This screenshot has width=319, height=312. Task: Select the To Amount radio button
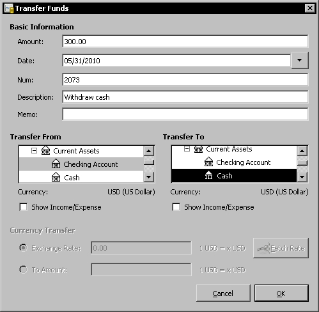pyautogui.click(x=23, y=270)
